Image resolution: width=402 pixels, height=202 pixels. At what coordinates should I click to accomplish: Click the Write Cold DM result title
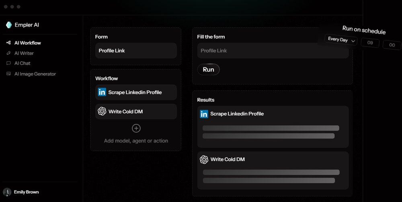[x=228, y=159]
